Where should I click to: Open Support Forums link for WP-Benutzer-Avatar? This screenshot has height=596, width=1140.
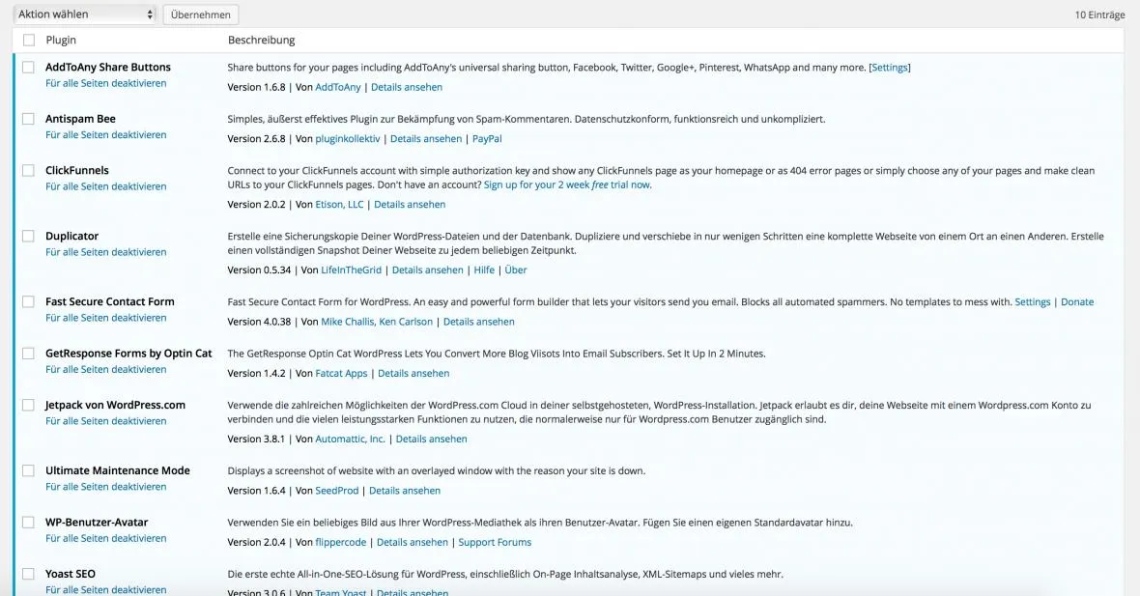click(x=495, y=542)
